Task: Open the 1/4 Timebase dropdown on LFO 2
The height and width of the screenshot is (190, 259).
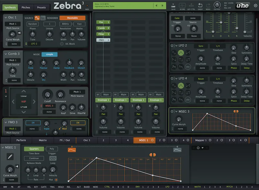Action: click(218, 46)
